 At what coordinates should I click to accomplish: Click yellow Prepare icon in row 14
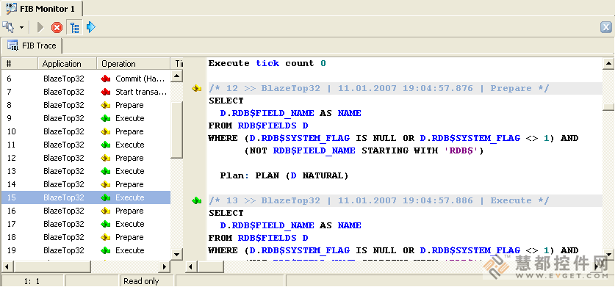[106, 185]
